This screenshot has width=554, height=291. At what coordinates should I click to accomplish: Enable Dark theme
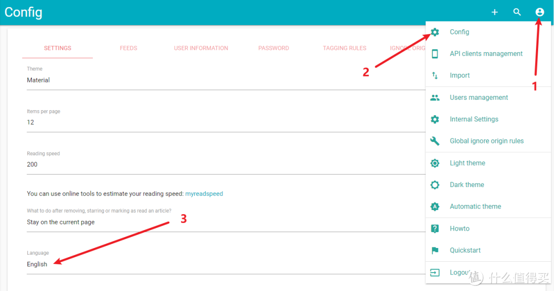(467, 185)
